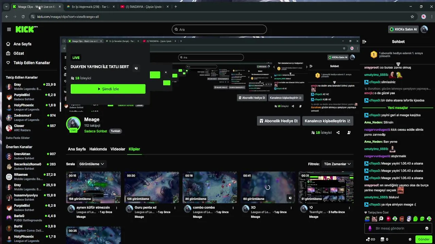Insert the pale ghost emote

pyautogui.click(x=409, y=219)
